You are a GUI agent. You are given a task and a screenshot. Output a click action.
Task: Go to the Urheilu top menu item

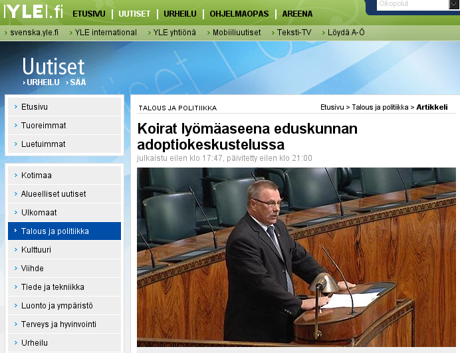[179, 13]
